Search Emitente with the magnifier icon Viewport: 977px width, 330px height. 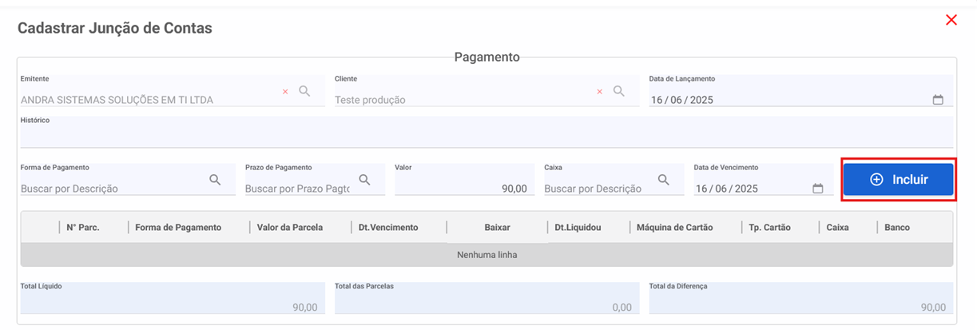tap(304, 91)
